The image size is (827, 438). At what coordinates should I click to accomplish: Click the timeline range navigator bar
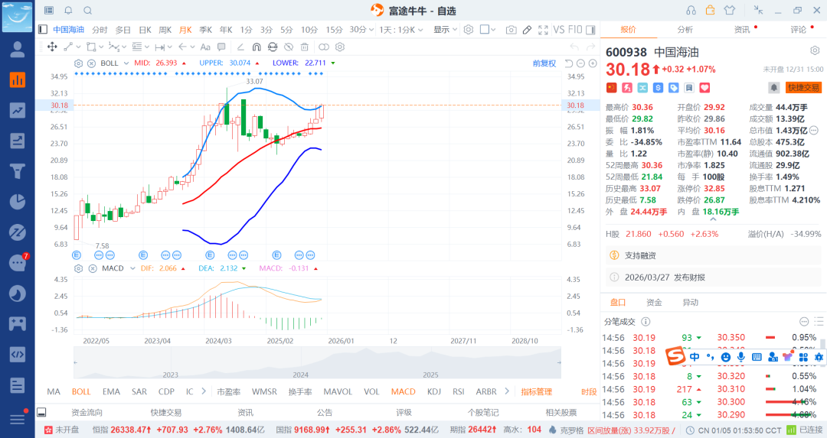pos(317,363)
